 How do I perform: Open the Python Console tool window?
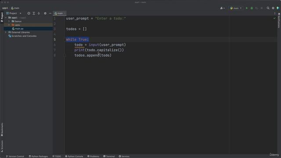[x=74, y=156]
